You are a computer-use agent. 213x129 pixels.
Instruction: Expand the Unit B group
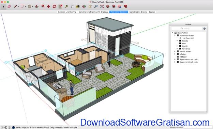(177, 46)
